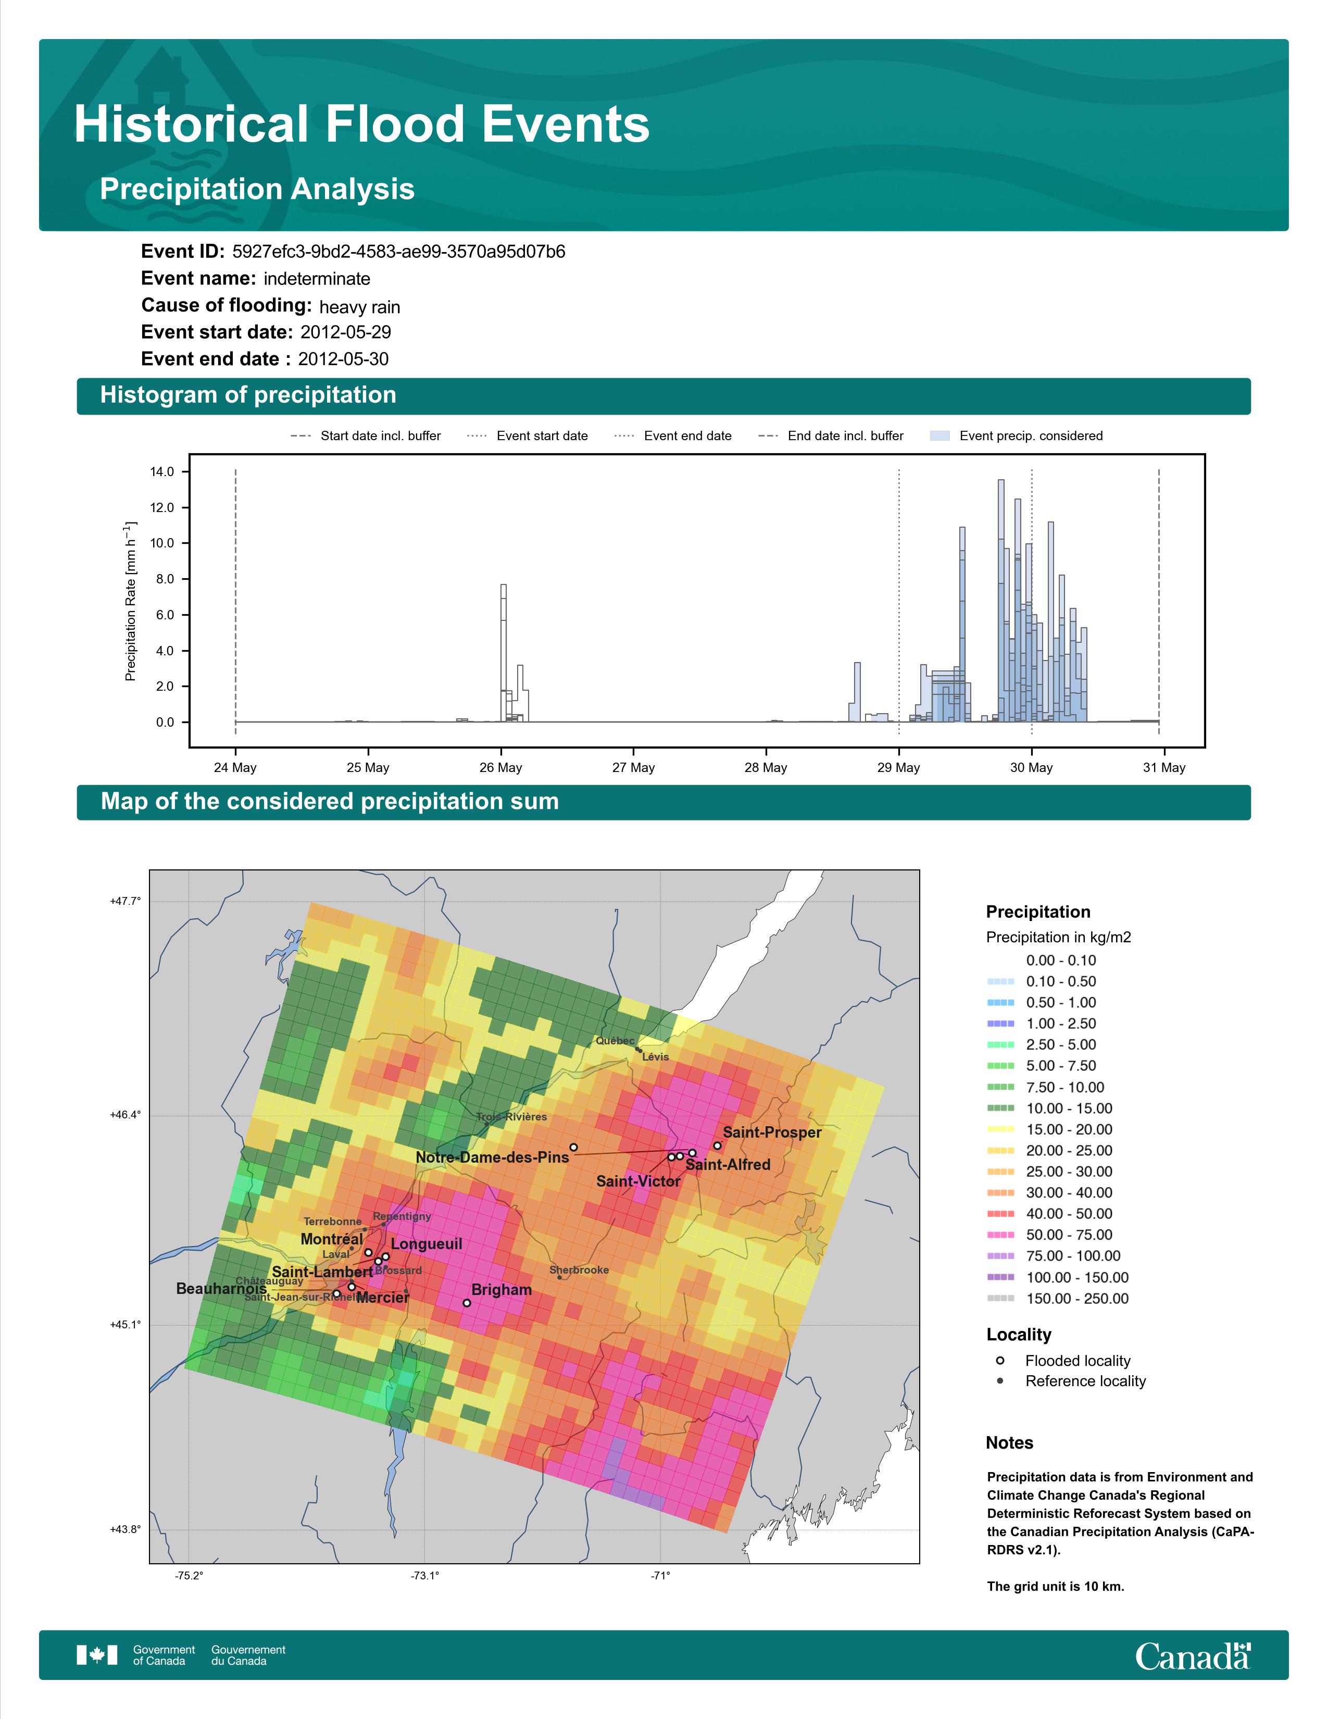Click the Brigham flooded locality marker
This screenshot has width=1328, height=1719.
pos(467,1303)
